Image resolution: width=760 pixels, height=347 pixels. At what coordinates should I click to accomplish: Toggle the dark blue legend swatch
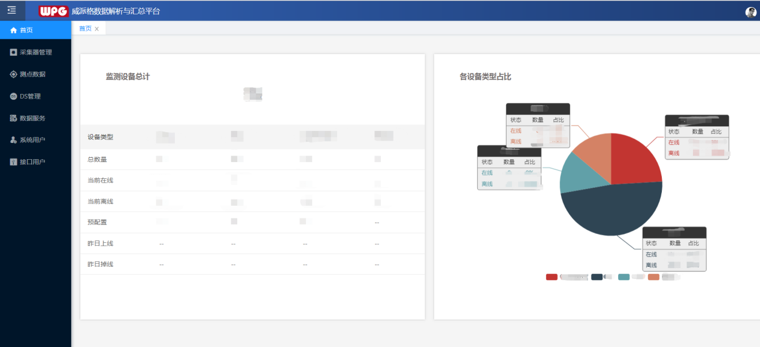[x=597, y=277]
